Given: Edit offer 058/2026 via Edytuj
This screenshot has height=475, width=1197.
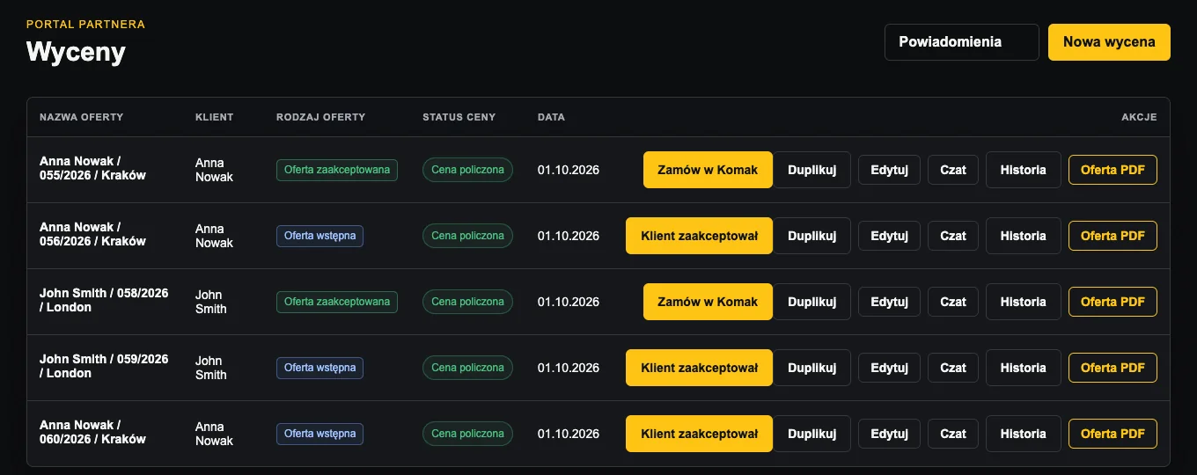Looking at the screenshot, I should pyautogui.click(x=889, y=302).
